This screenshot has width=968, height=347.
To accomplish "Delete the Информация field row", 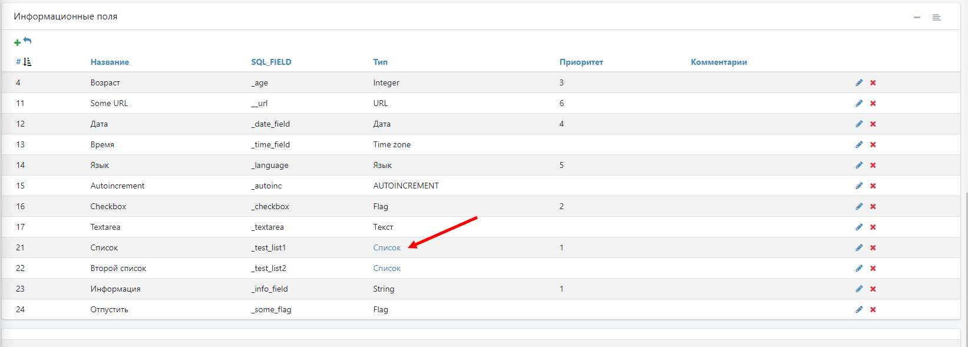I will pyautogui.click(x=873, y=289).
